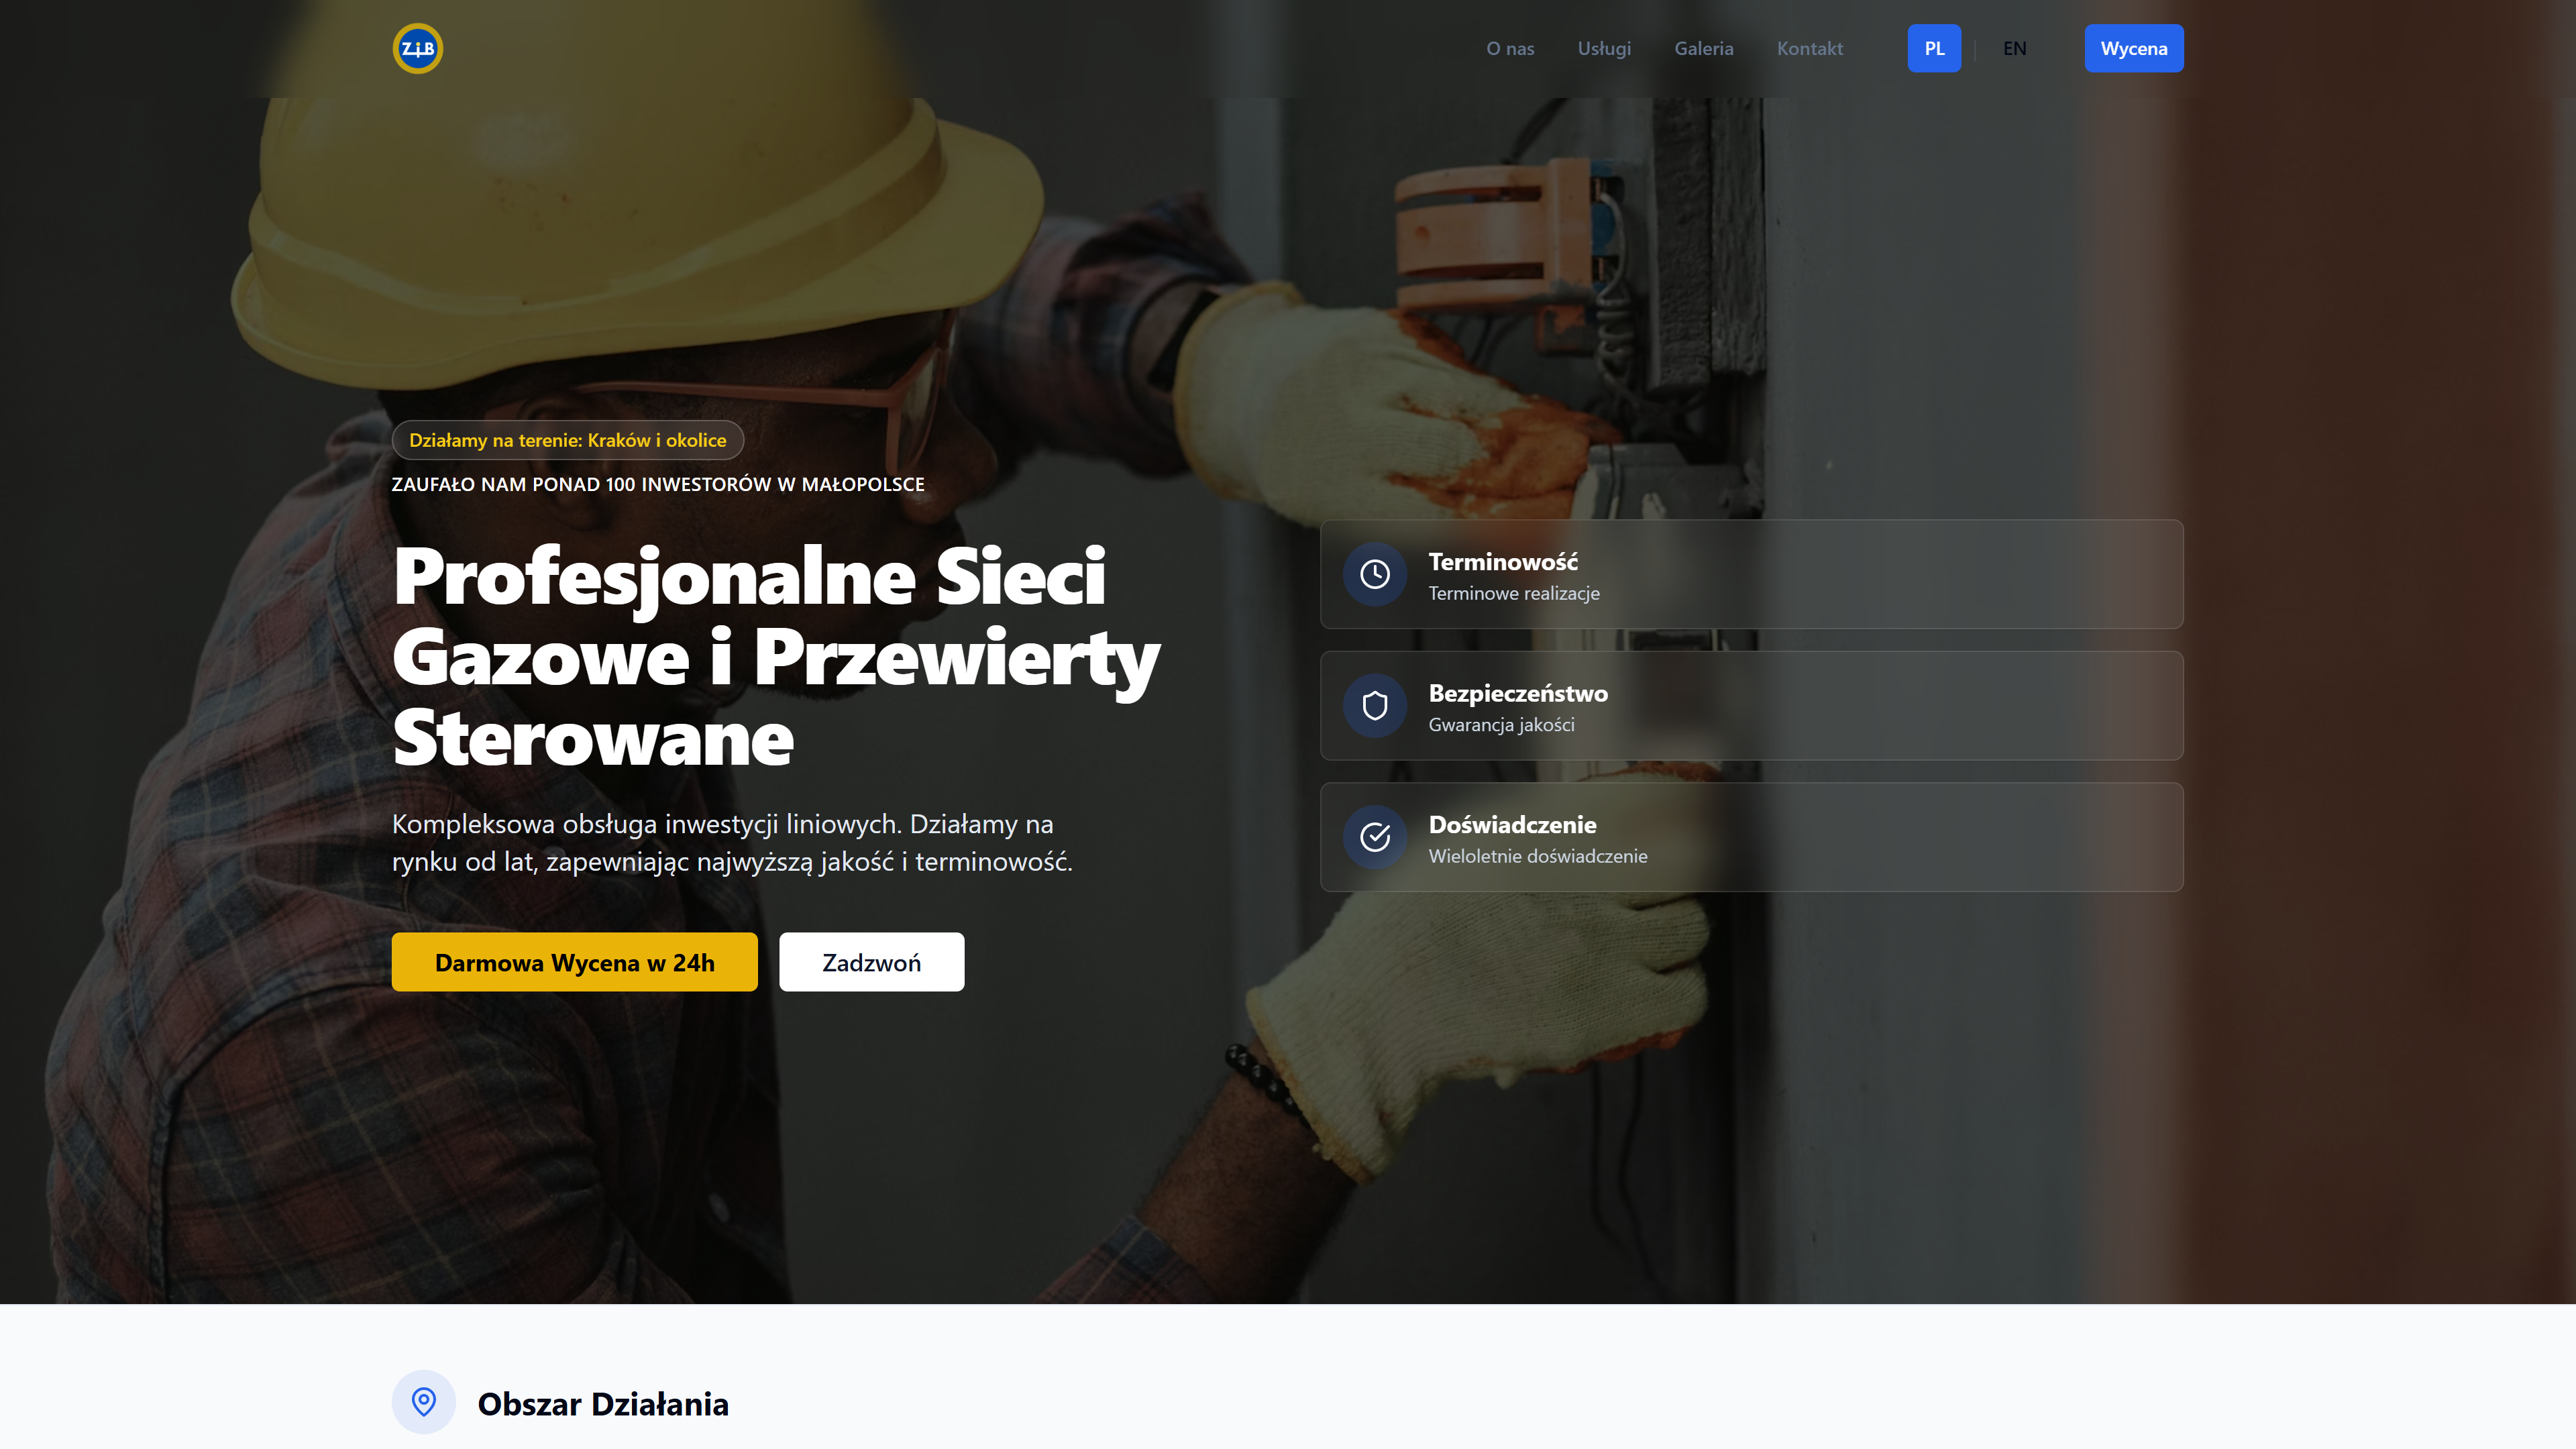Open the Galeria nav link
This screenshot has width=2576, height=1449.
(1704, 48)
